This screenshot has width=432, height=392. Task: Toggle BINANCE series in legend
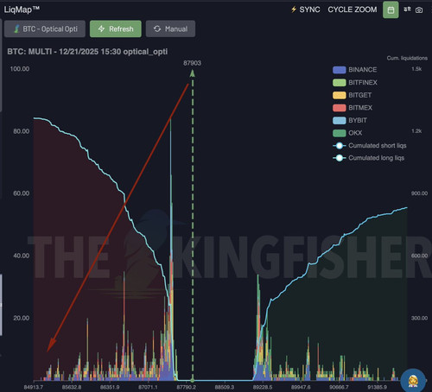coord(355,70)
